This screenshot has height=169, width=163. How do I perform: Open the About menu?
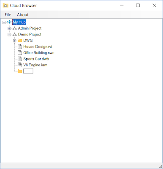pyautogui.click(x=22, y=15)
